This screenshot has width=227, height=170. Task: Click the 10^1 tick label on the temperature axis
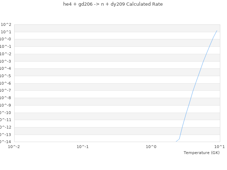click(220, 146)
